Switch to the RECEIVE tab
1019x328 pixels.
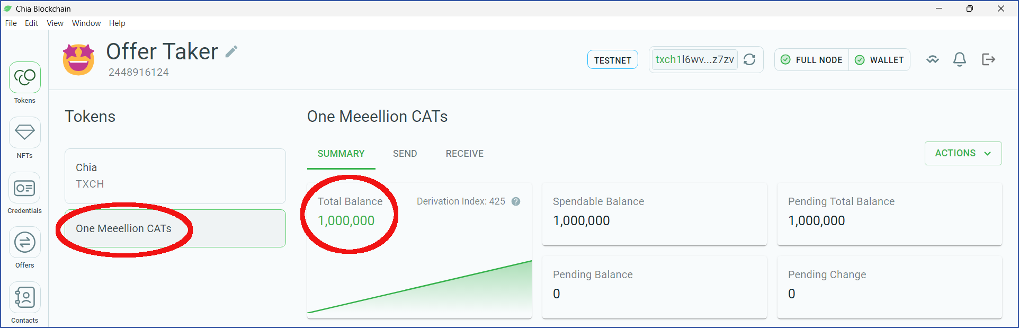pyautogui.click(x=464, y=154)
